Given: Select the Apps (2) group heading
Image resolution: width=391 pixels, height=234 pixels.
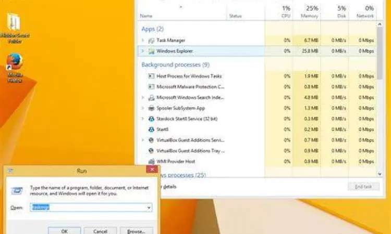Looking at the screenshot, I should 153,29.
